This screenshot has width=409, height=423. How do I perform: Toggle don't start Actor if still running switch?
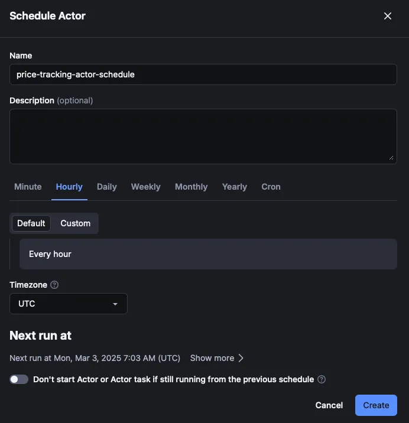pyautogui.click(x=19, y=379)
